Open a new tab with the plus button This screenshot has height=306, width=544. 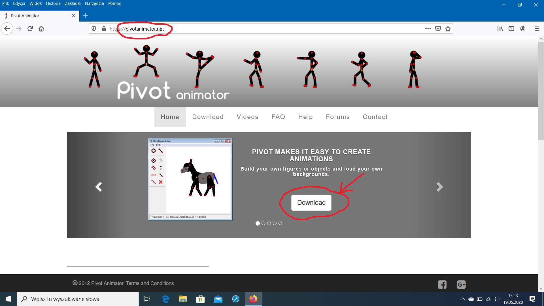point(85,16)
